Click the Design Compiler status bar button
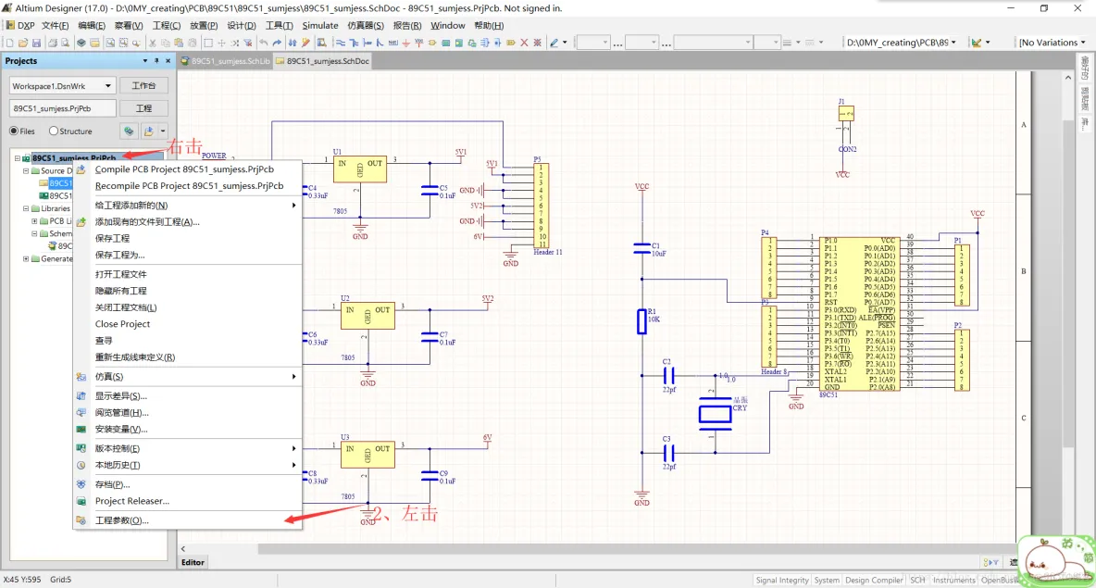The width and height of the screenshot is (1096, 588). [x=874, y=581]
